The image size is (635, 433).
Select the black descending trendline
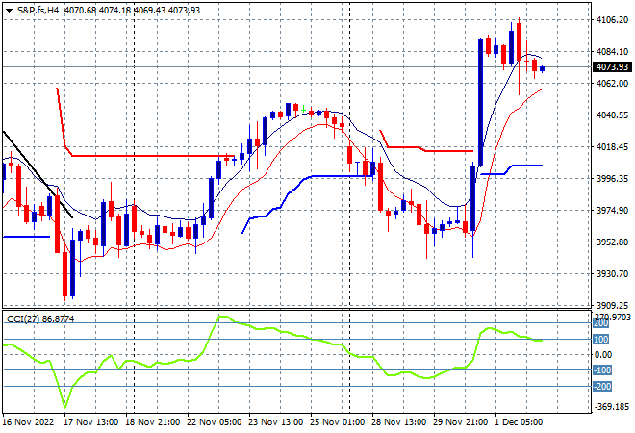tap(38, 174)
